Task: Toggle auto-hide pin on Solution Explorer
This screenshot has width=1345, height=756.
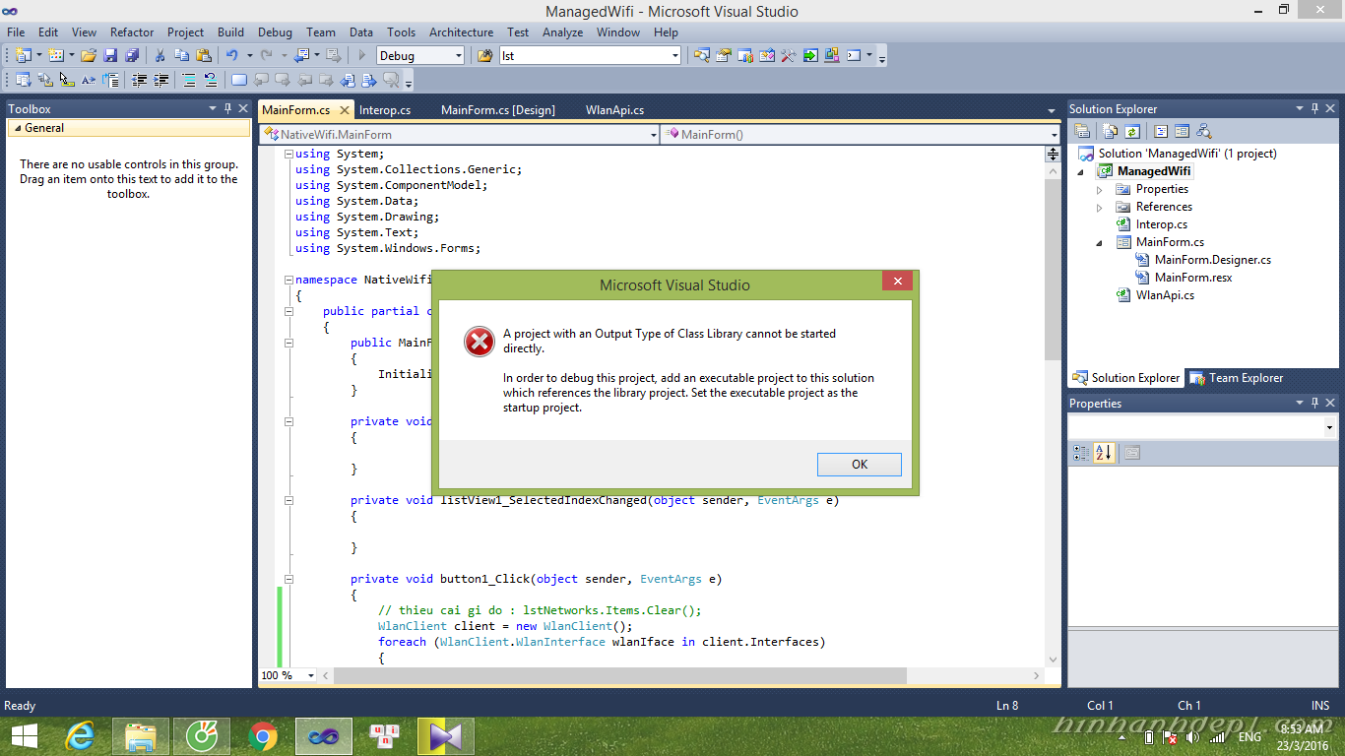Action: (x=1313, y=108)
